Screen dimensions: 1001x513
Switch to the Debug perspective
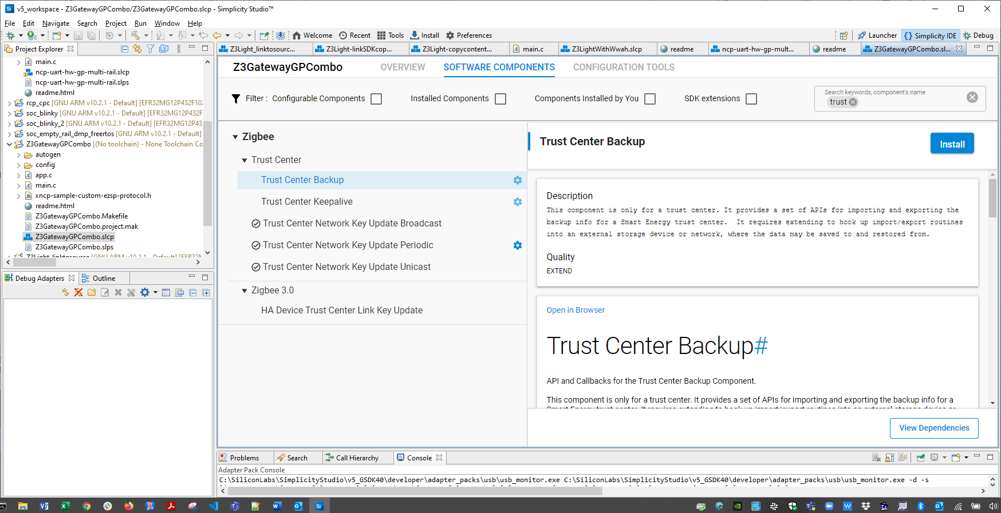(978, 35)
